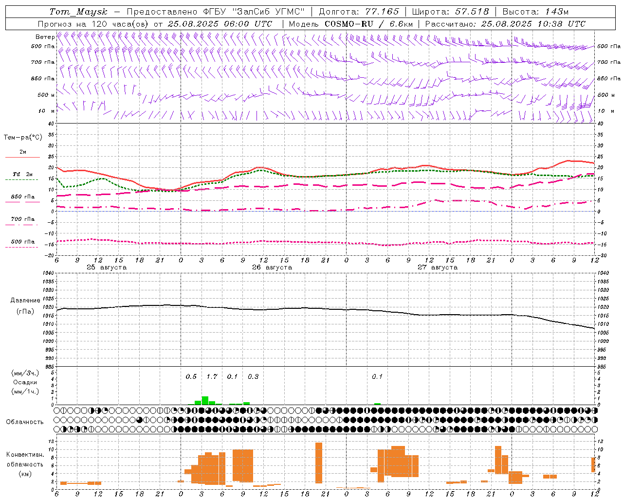
Task: Click the 27 августа date label
Action: (x=438, y=267)
